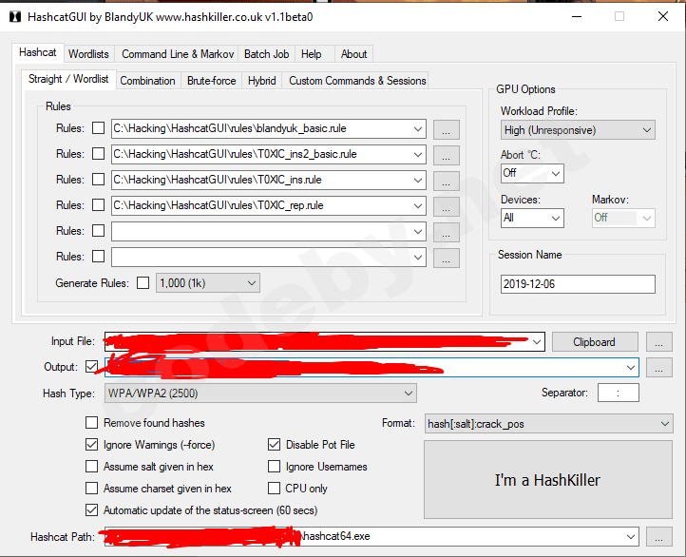Viewport: 686px width, 557px height.
Task: Open the Generate Rules 1,000 (1k) dropdown
Action: (x=208, y=283)
